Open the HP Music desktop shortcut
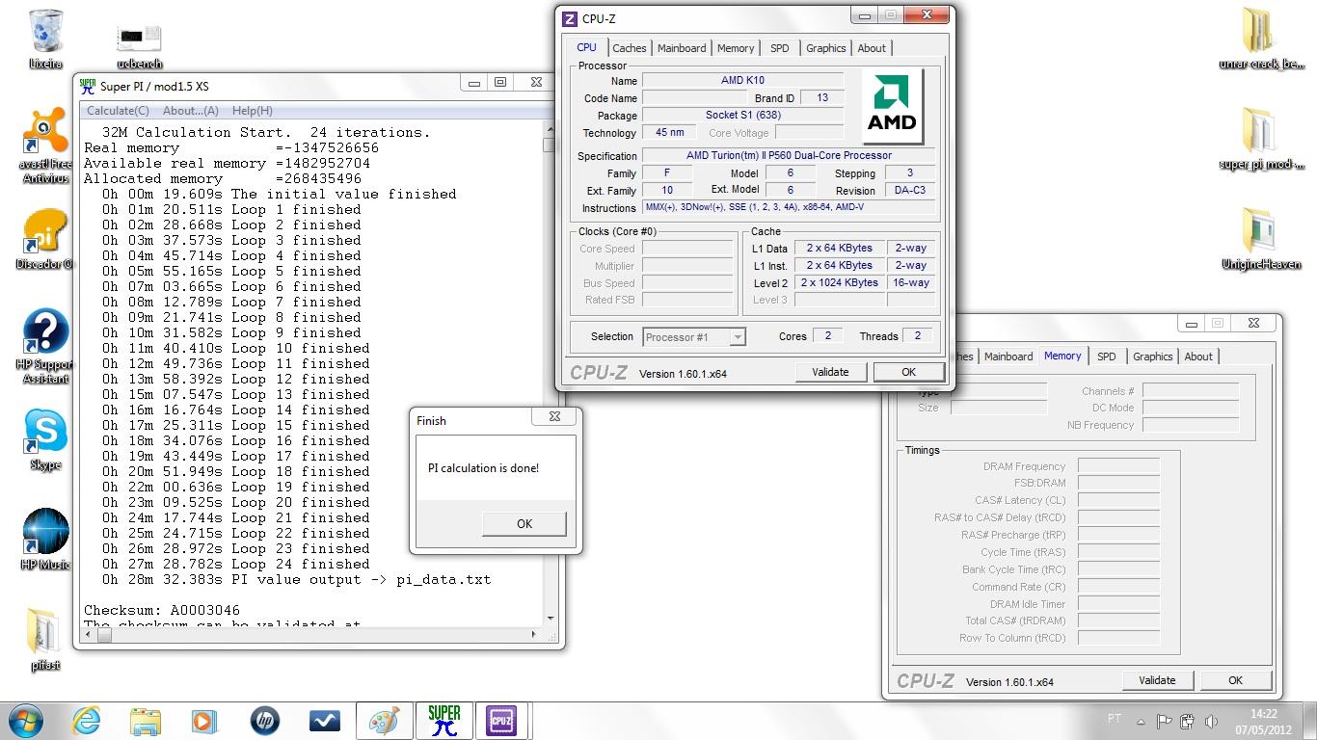 point(45,540)
